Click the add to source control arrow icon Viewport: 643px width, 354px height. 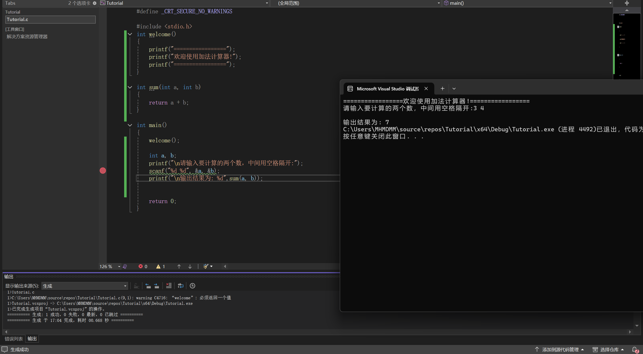(537, 349)
